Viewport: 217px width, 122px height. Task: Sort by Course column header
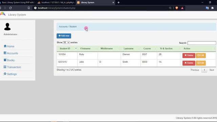pos(149,48)
